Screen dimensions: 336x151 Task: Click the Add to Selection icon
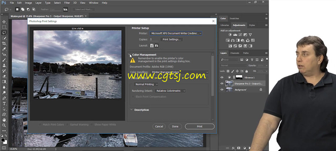coord(23,9)
